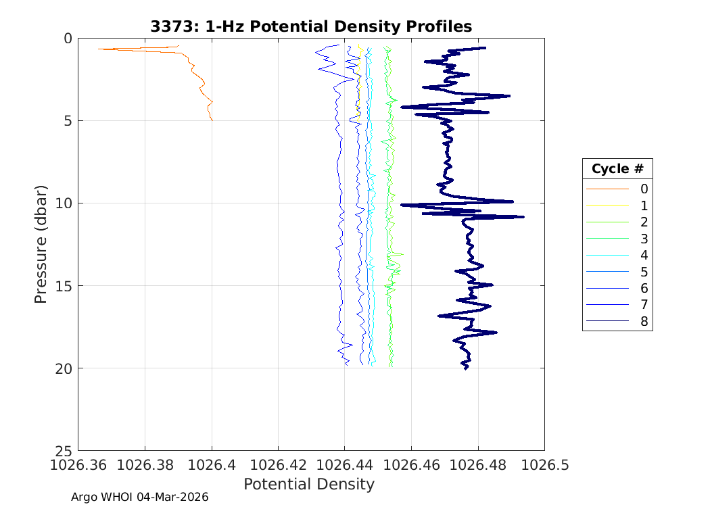
Task: Click the 1026.4 x-axis tick label
Action: click(x=212, y=465)
